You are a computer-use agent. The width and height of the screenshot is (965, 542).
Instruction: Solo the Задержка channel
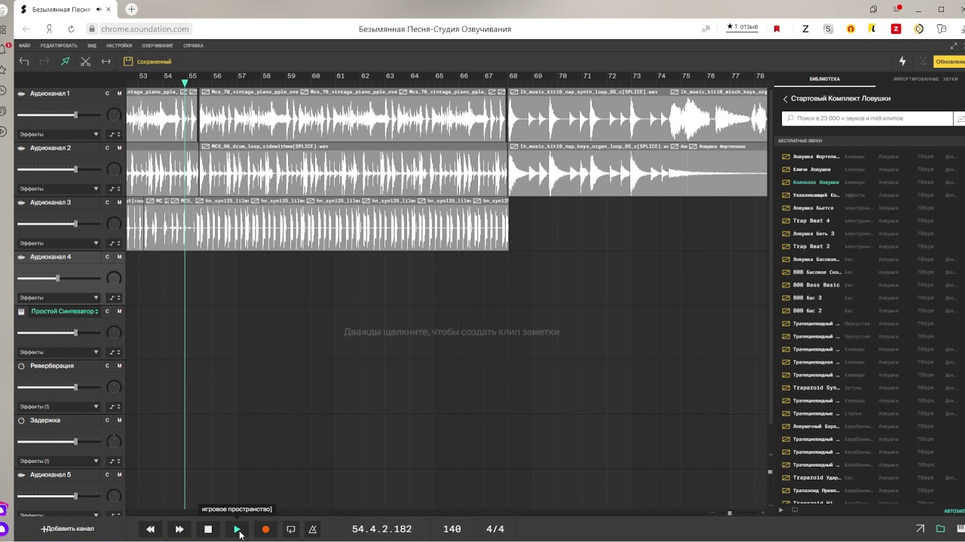coord(107,420)
